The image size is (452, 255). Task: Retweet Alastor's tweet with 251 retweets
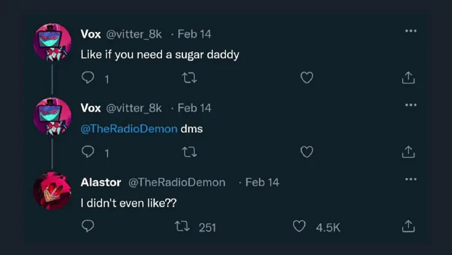tap(182, 227)
